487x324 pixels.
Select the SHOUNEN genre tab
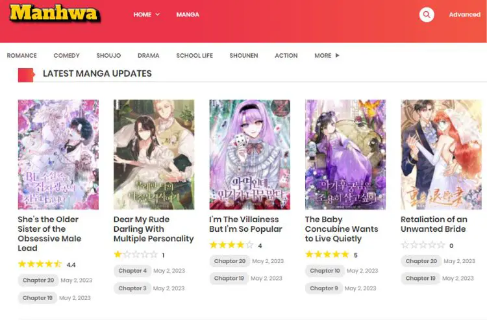pos(243,56)
